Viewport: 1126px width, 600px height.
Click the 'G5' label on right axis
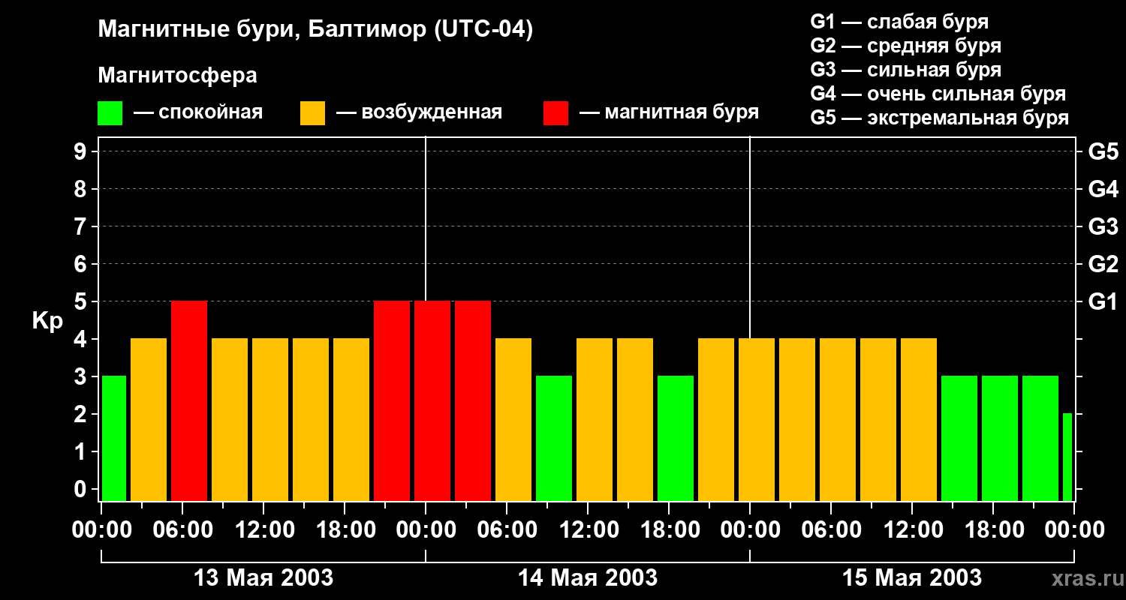tap(1103, 152)
